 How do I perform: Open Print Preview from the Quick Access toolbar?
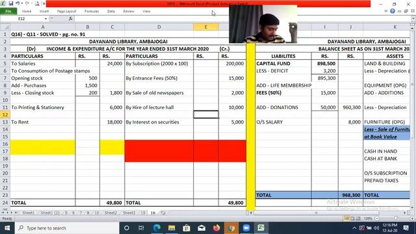[37, 3]
